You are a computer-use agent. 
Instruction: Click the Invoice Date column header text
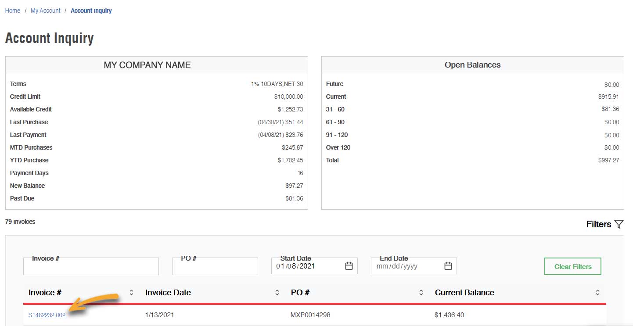pyautogui.click(x=168, y=293)
